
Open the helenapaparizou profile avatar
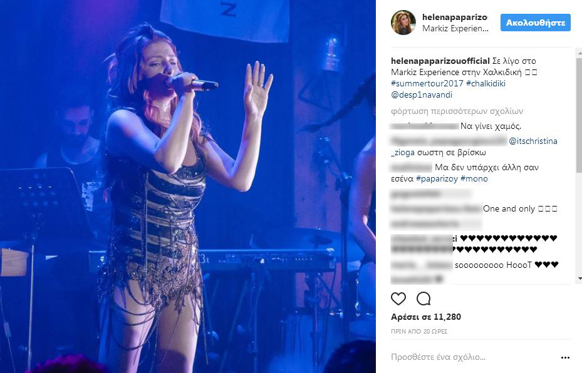(403, 23)
